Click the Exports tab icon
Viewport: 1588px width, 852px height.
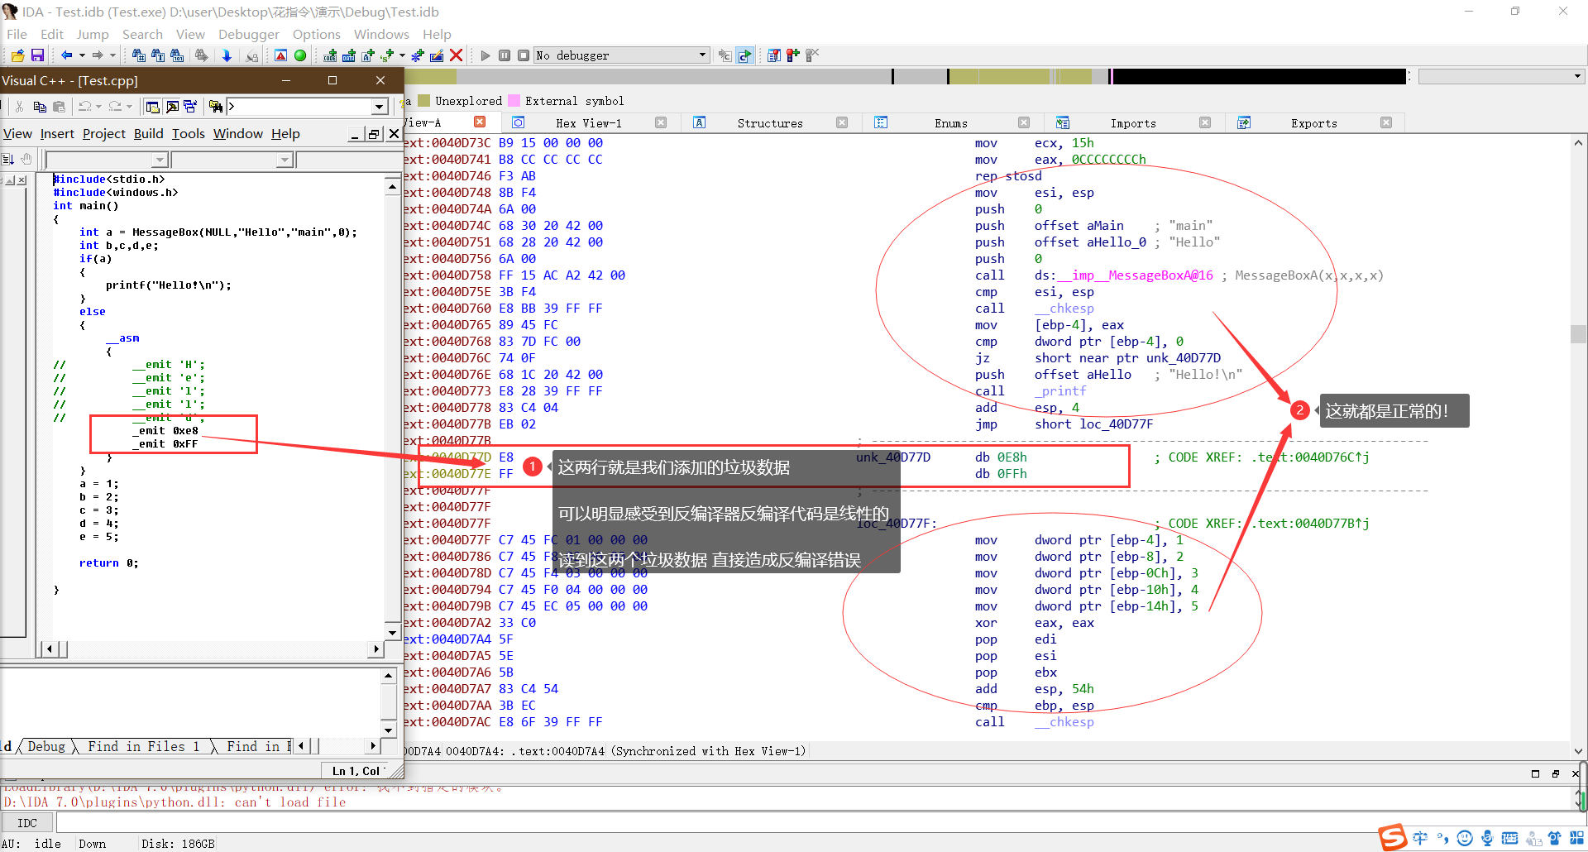pyautogui.click(x=1243, y=122)
